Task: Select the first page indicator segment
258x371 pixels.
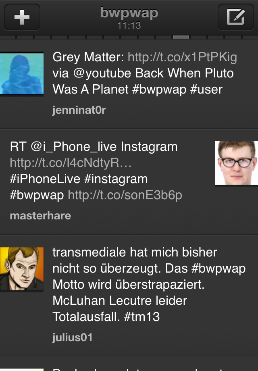Action: (8, 37)
